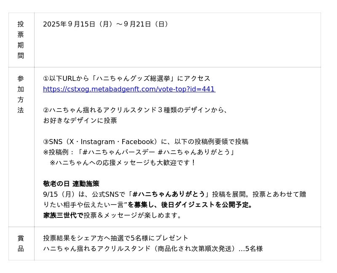Click the 商品化され次第順次発送 prize line
The height and width of the screenshot is (273, 337).
pos(152,249)
